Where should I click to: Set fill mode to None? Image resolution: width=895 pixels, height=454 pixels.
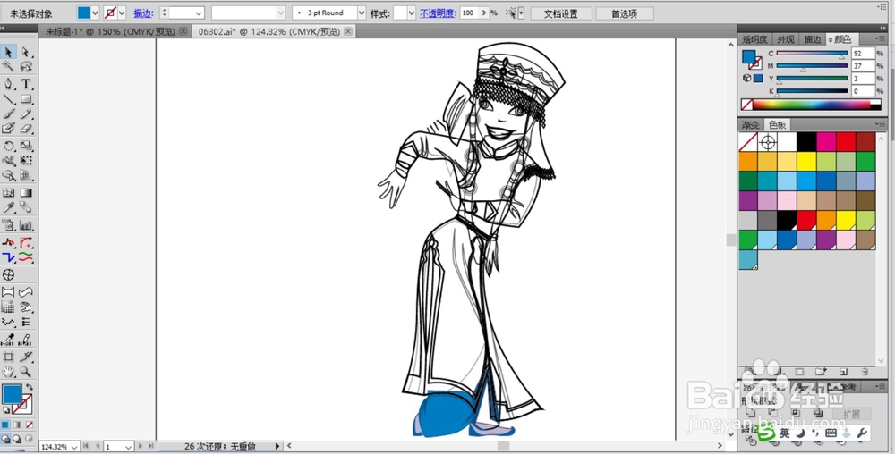[30, 425]
